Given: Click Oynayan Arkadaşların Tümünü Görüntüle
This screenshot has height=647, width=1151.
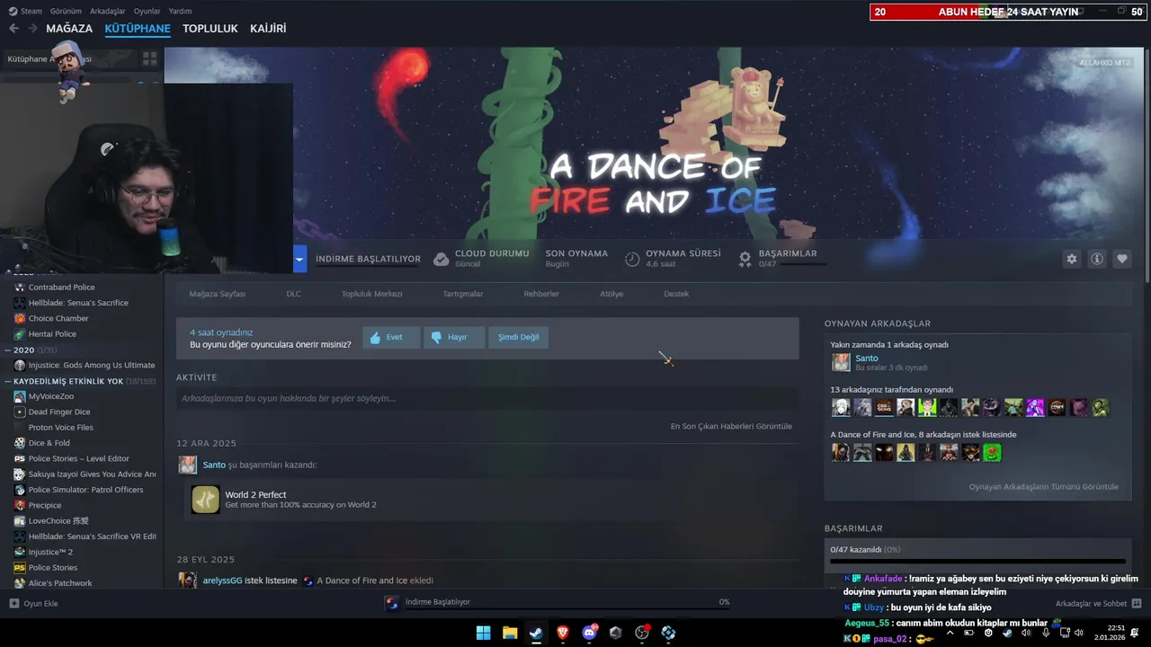Looking at the screenshot, I should pyautogui.click(x=1043, y=487).
